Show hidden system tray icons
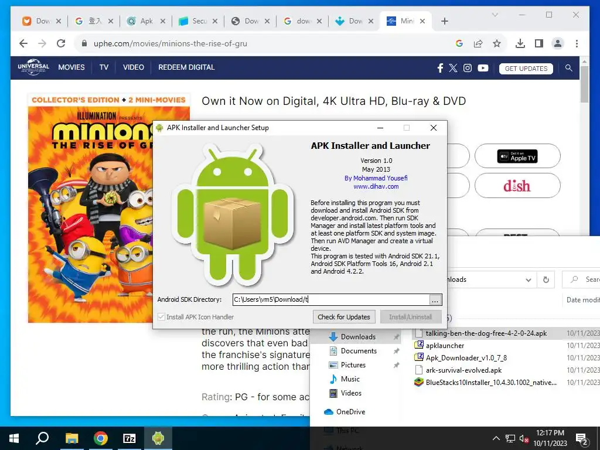 [x=496, y=438]
